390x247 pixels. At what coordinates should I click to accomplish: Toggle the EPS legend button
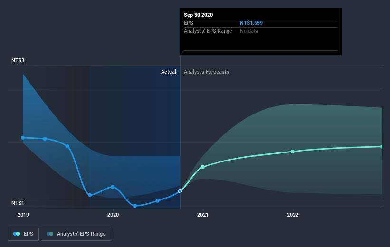coord(23,234)
